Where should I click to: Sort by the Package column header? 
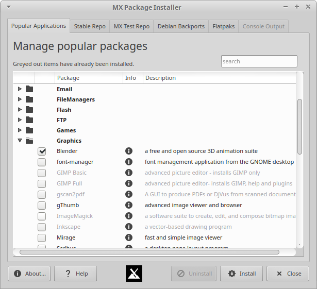pyautogui.click(x=89, y=78)
